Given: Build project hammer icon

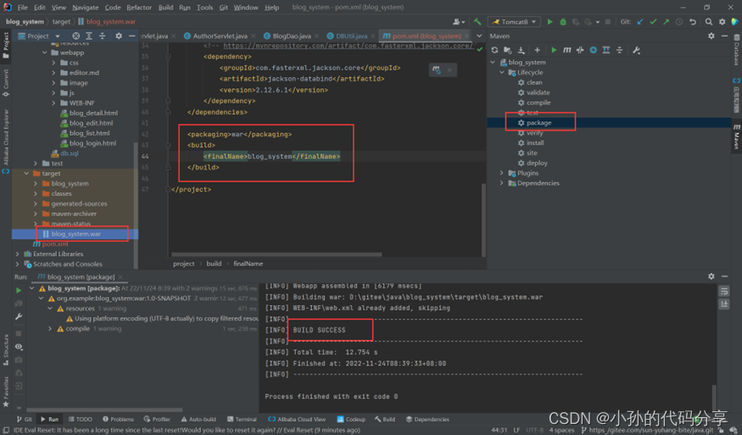Looking at the screenshot, I should click(477, 22).
